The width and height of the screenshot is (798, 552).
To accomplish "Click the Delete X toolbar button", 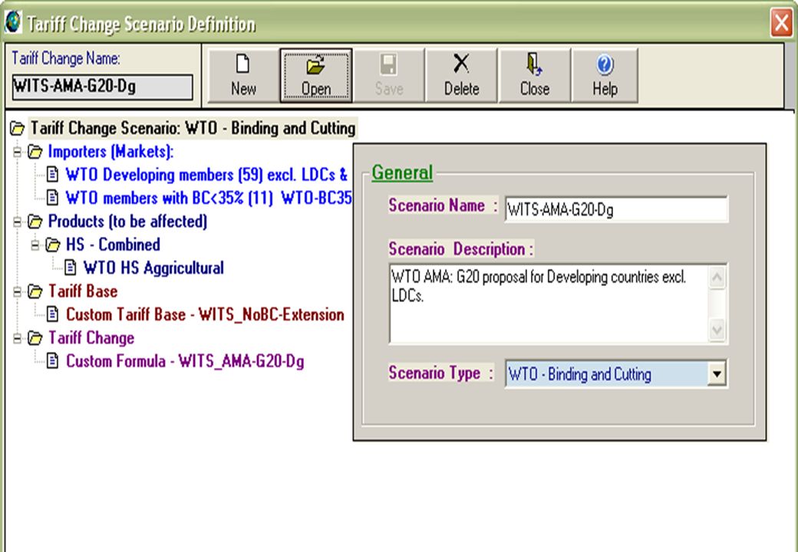I will pyautogui.click(x=461, y=76).
